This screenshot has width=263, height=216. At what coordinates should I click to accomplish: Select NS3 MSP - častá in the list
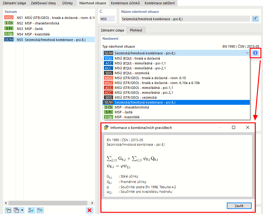pos(49,29)
